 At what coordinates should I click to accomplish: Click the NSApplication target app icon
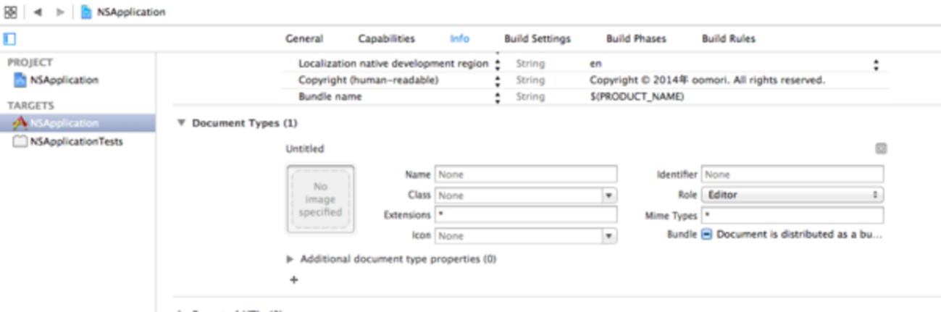[x=20, y=123]
